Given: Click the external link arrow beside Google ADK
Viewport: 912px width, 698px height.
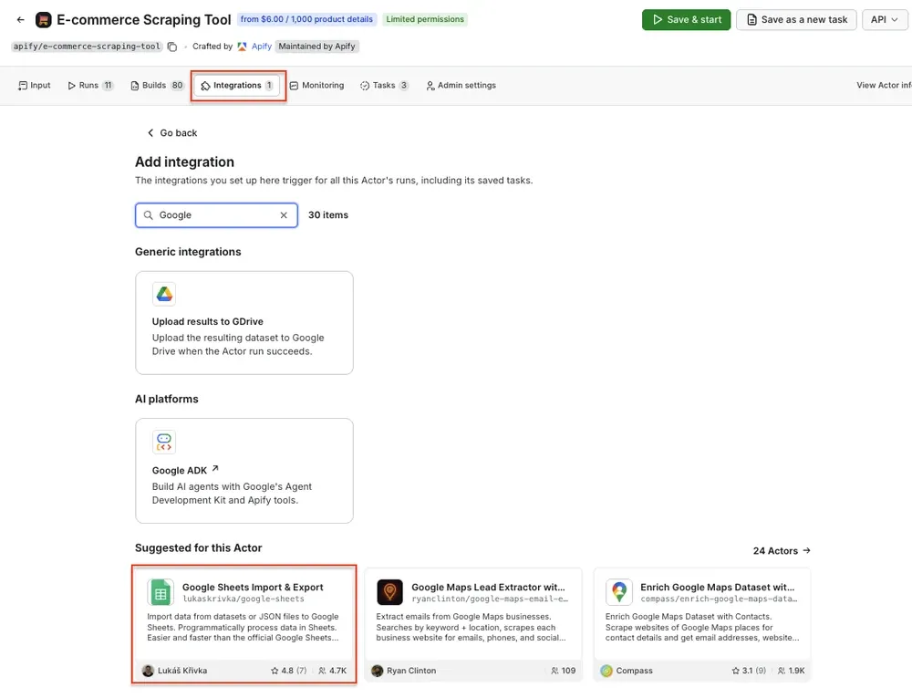Looking at the screenshot, I should click(215, 469).
